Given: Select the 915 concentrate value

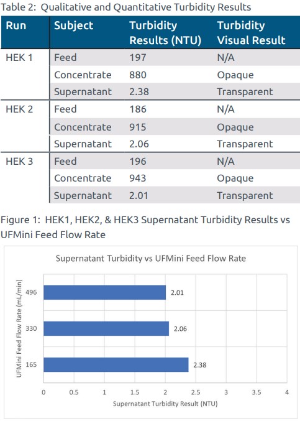Looking at the screenshot, I should (138, 127).
